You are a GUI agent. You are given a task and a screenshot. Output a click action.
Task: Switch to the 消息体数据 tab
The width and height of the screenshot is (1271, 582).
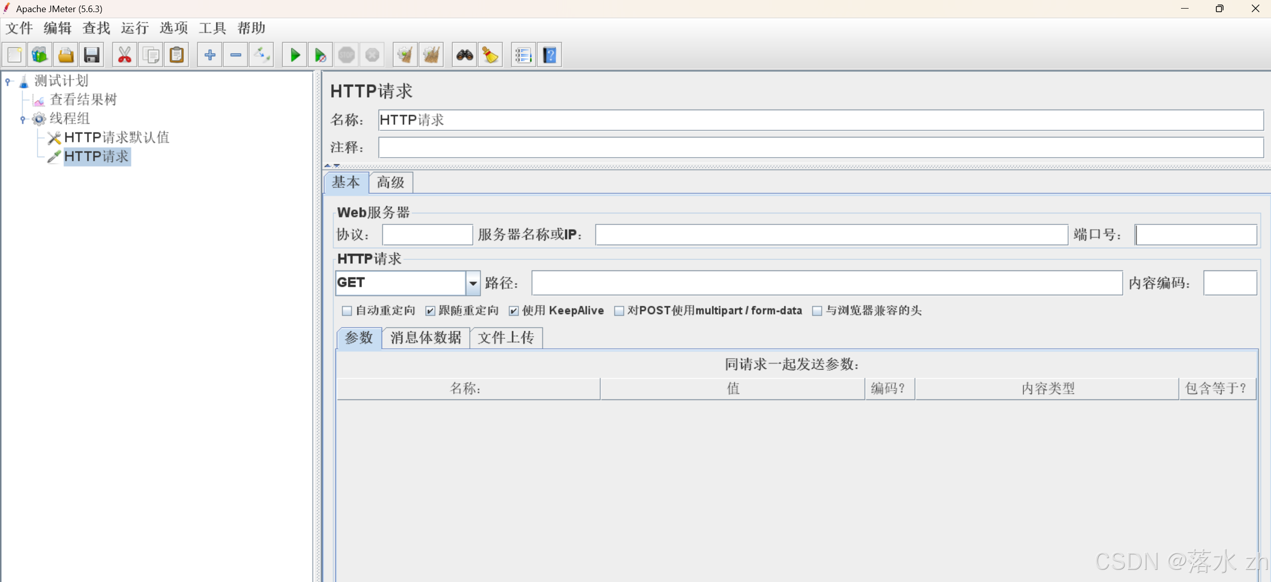426,338
